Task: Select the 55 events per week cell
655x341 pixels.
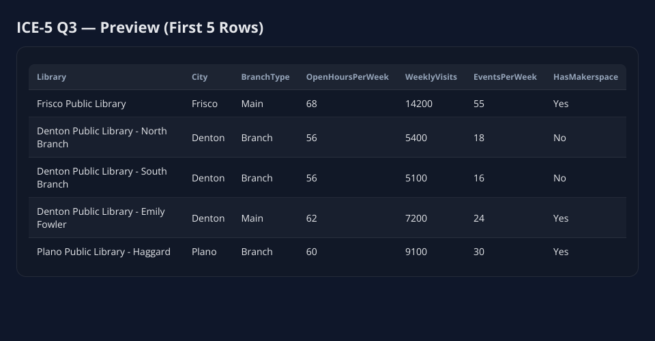Action: pyautogui.click(x=479, y=104)
